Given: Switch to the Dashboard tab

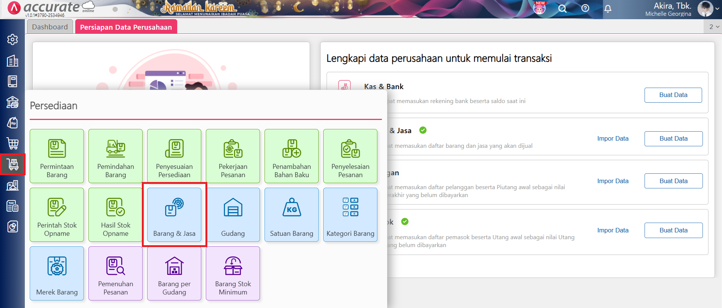Looking at the screenshot, I should click(x=50, y=27).
